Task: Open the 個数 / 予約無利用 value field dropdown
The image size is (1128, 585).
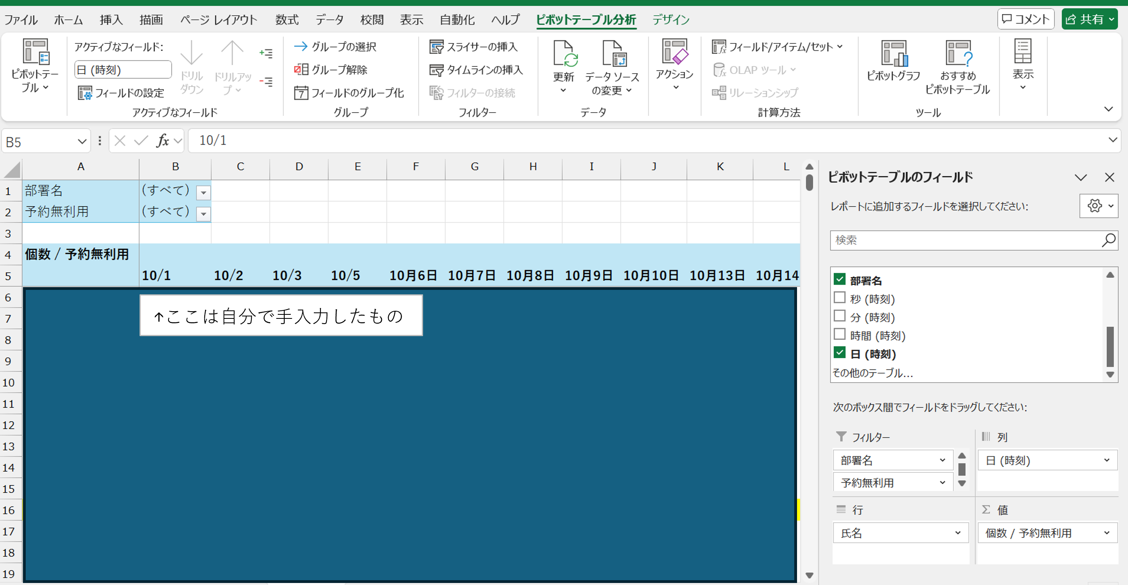Action: coord(1106,533)
